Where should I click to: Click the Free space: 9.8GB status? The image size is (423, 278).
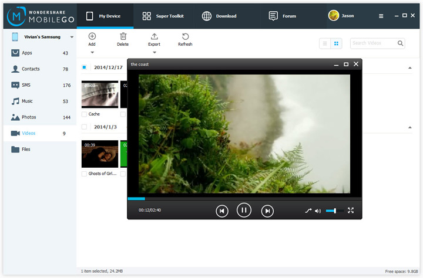(401, 272)
